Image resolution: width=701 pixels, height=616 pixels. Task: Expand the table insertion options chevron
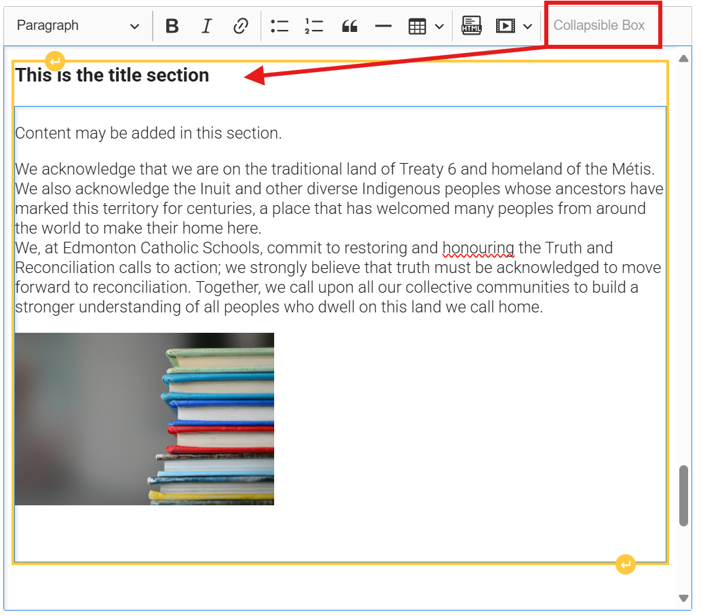(x=440, y=25)
